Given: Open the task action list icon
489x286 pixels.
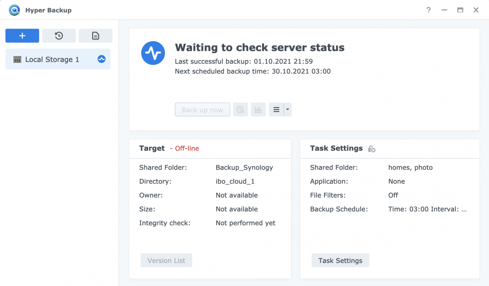Looking at the screenshot, I should 276,110.
